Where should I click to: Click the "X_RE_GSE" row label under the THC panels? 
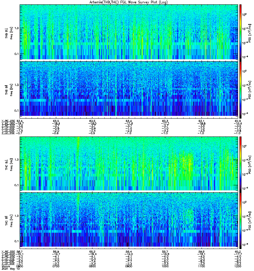(8, 252)
